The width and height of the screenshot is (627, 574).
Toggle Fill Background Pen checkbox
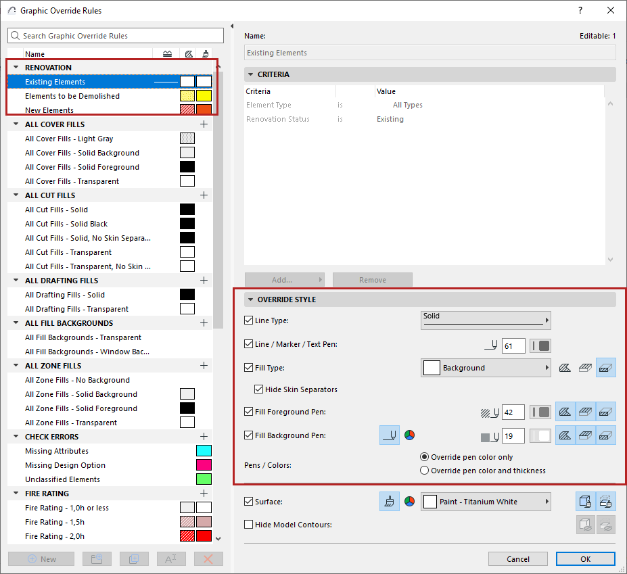click(x=249, y=435)
